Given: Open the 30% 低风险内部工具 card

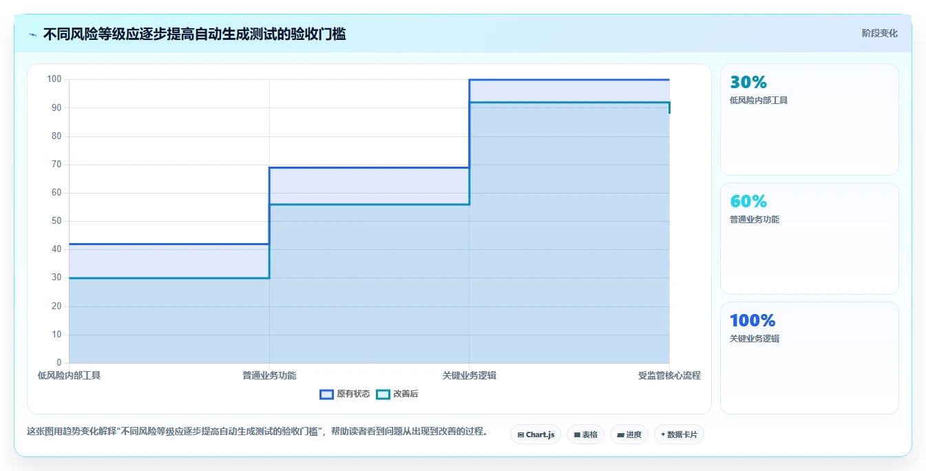Looking at the screenshot, I should tap(809, 119).
